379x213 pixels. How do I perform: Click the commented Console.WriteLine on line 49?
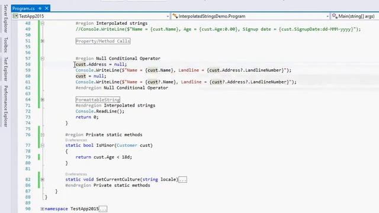218,29
